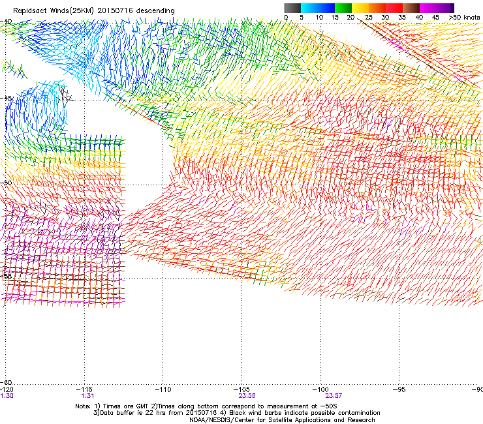Image resolution: width=483 pixels, height=424 pixels.
Task: Click the '-115' longitude axis label
Action: 84,389
